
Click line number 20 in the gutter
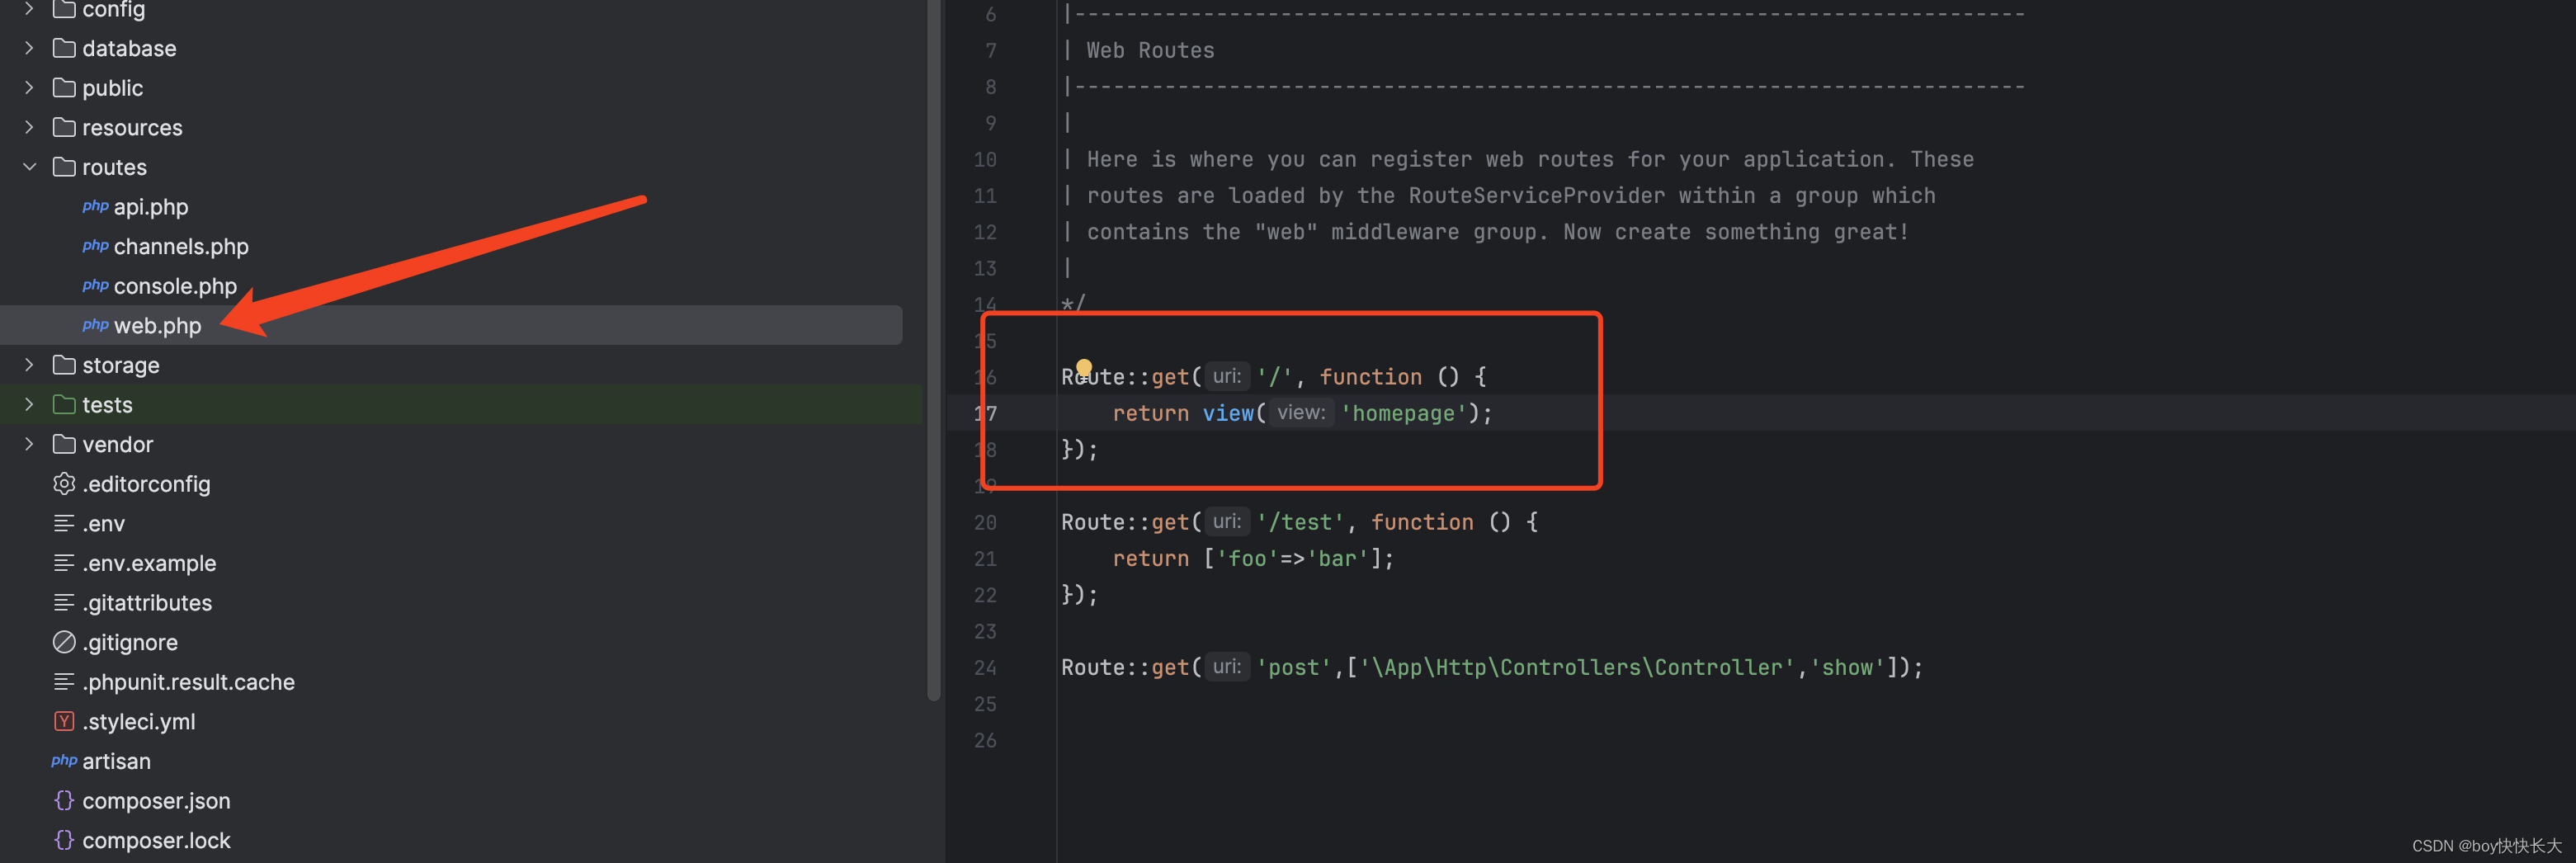[985, 522]
